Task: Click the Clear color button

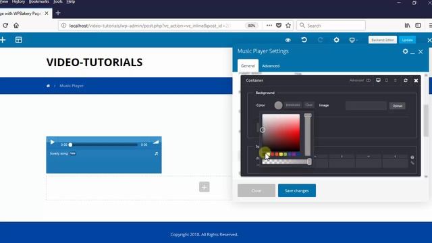Action: pyautogui.click(x=309, y=105)
